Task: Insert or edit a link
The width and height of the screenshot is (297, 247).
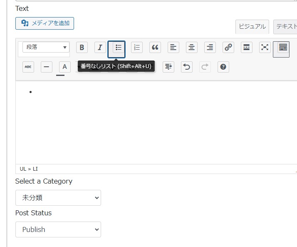Action: point(228,48)
